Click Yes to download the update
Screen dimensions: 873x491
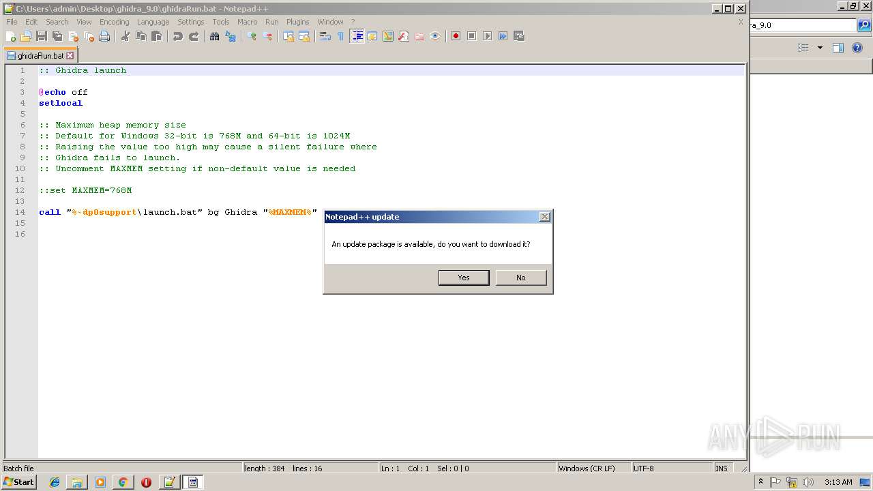pos(464,278)
